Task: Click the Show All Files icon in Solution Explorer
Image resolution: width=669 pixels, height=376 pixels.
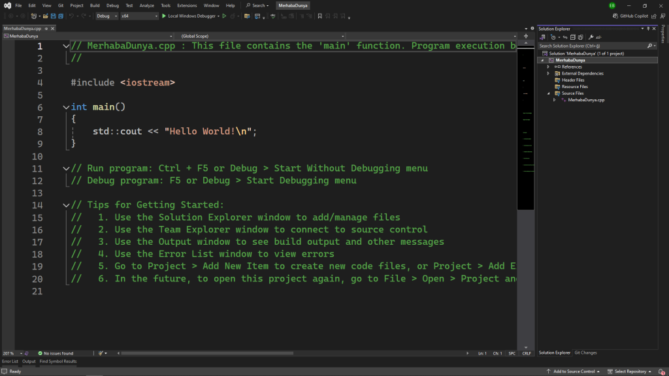Action: [579, 37]
